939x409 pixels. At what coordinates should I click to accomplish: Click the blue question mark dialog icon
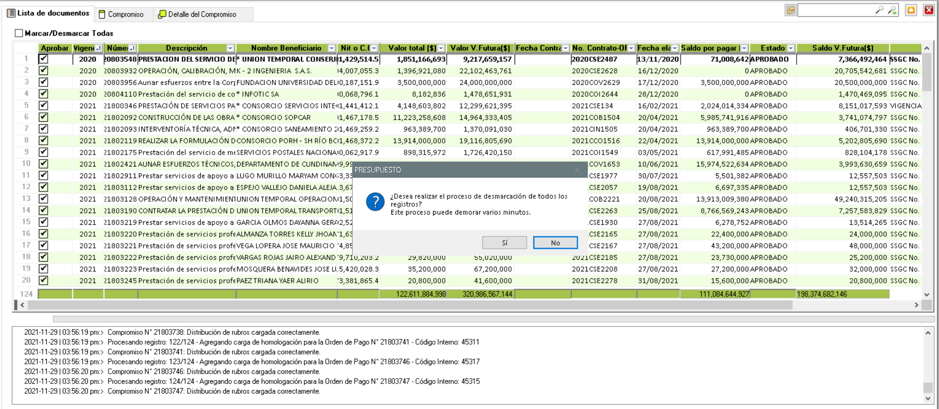point(375,202)
